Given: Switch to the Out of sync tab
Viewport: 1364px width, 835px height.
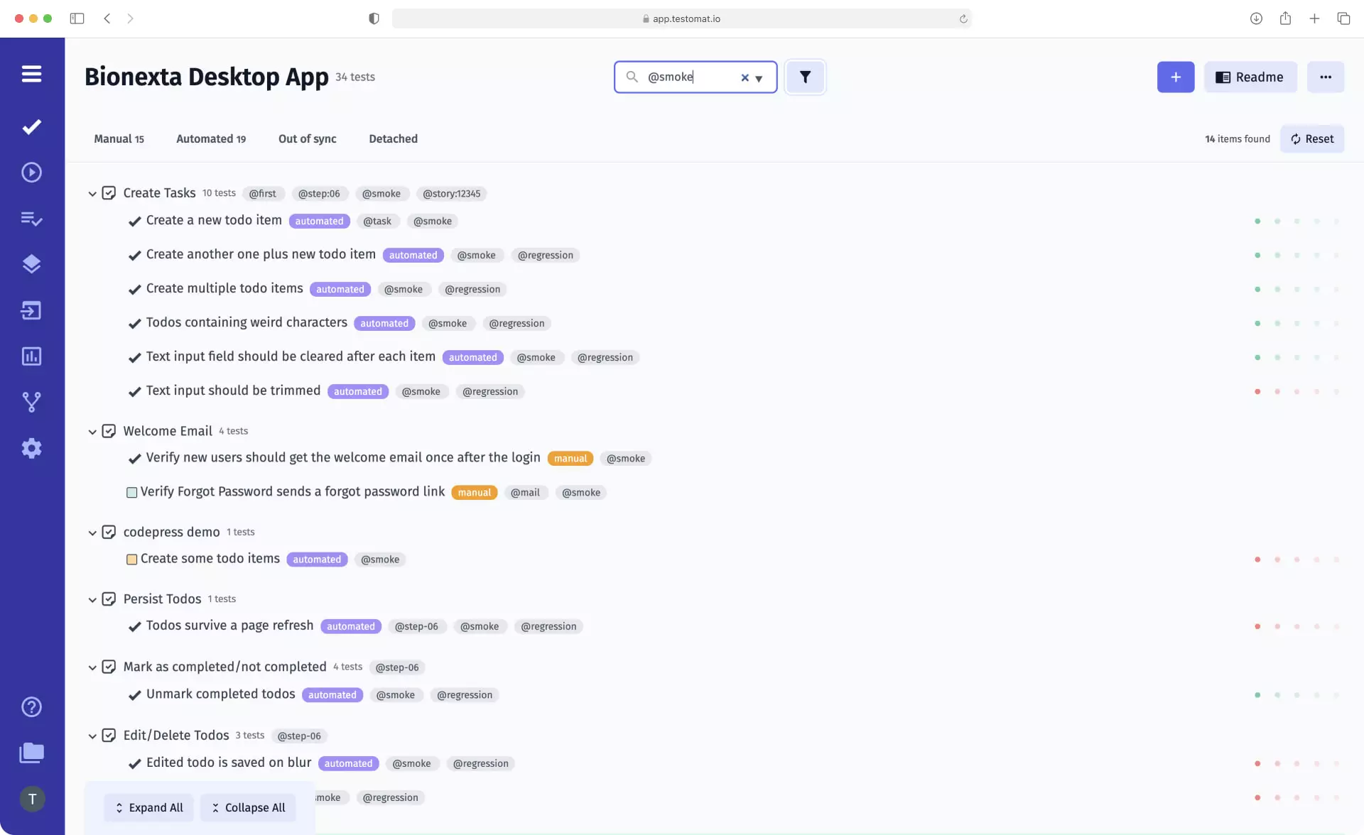Looking at the screenshot, I should click(x=307, y=139).
